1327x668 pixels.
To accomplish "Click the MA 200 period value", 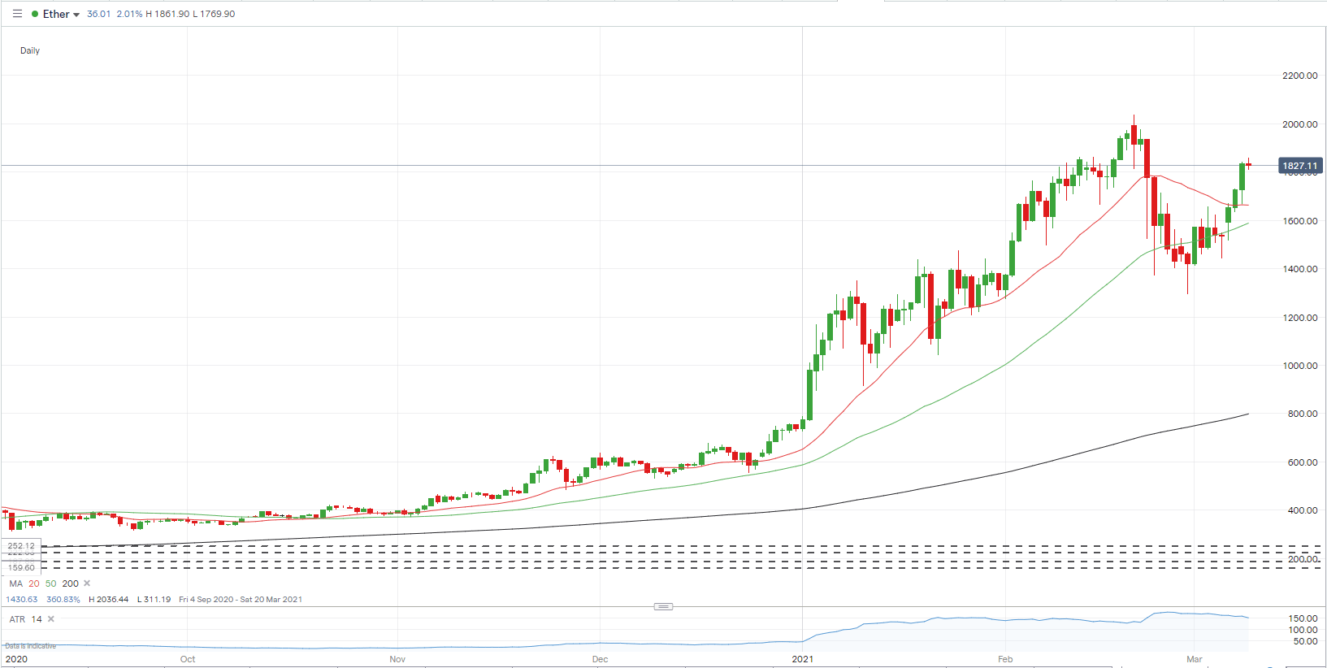I will pos(71,583).
